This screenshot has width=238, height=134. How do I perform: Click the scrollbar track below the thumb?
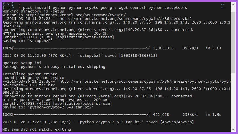(233, 102)
